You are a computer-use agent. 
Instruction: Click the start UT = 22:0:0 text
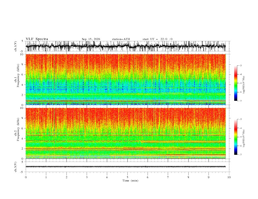[x=157, y=39]
